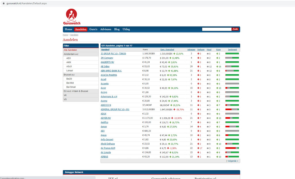
Task: Sort by the Verkoop column
Action: point(201,50)
